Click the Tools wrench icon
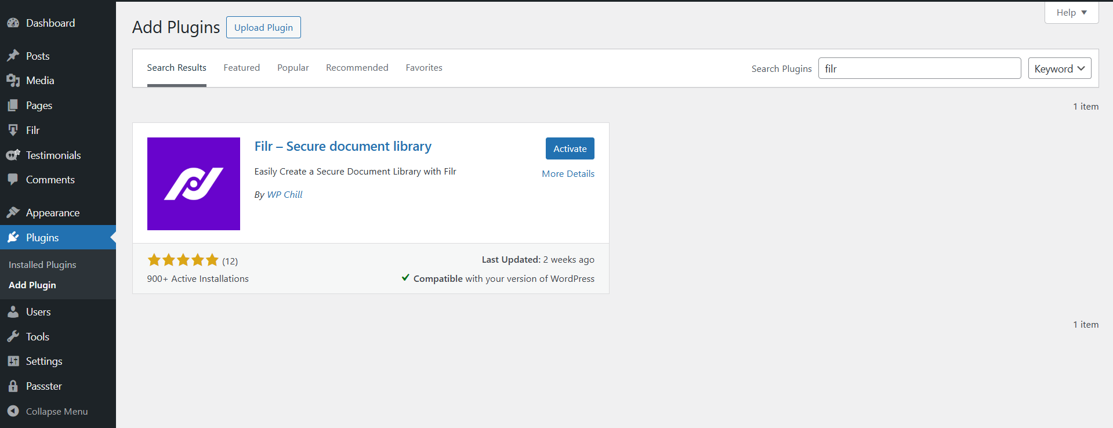The height and width of the screenshot is (428, 1113). [x=13, y=336]
